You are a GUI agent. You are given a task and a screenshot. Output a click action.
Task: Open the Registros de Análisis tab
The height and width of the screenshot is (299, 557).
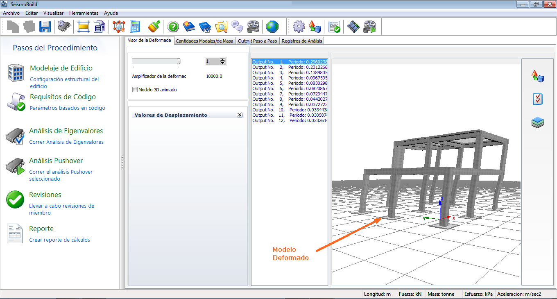pos(301,41)
